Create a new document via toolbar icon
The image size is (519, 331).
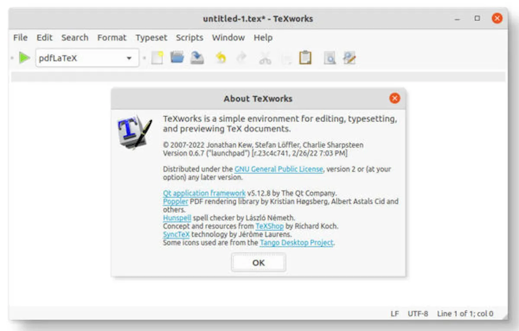pos(157,58)
